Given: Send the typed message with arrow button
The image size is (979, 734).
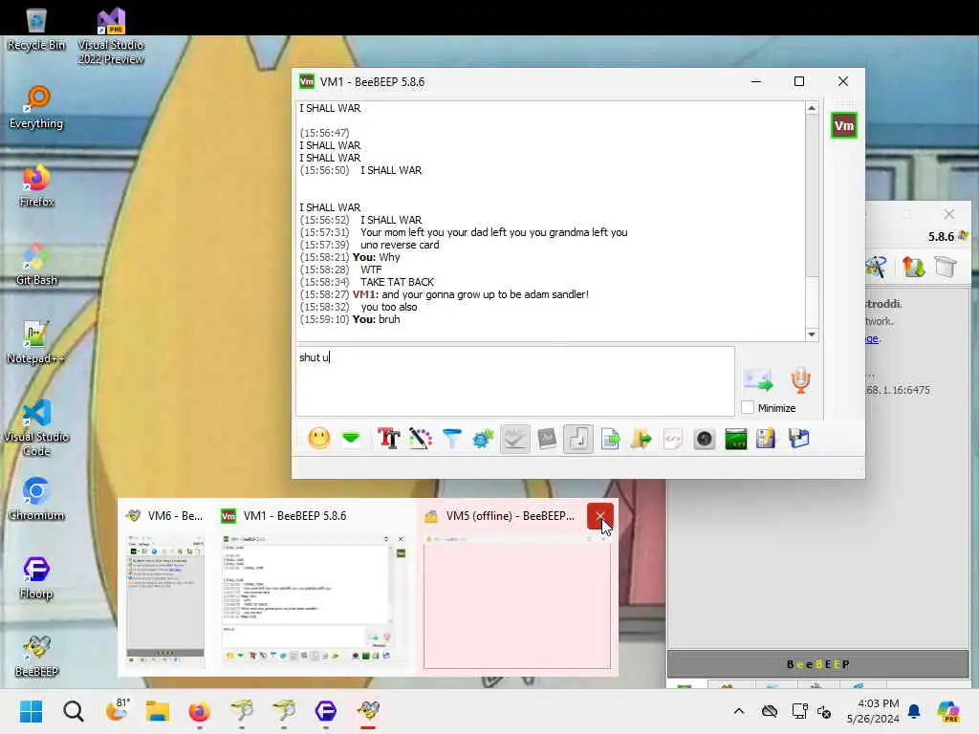Looking at the screenshot, I should (x=758, y=380).
